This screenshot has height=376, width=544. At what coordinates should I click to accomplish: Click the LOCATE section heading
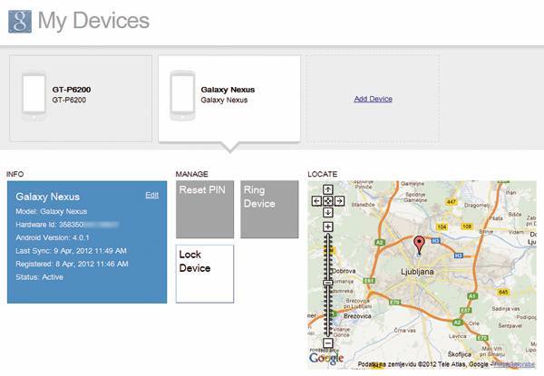point(323,174)
